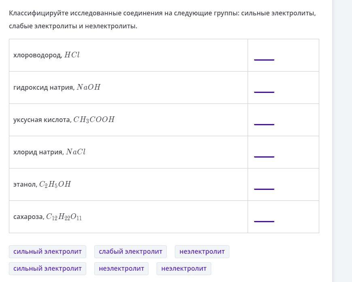This screenshot has height=282, width=352.
Task: Click the гидроксид натрия NaOH label text
Action: (x=57, y=87)
